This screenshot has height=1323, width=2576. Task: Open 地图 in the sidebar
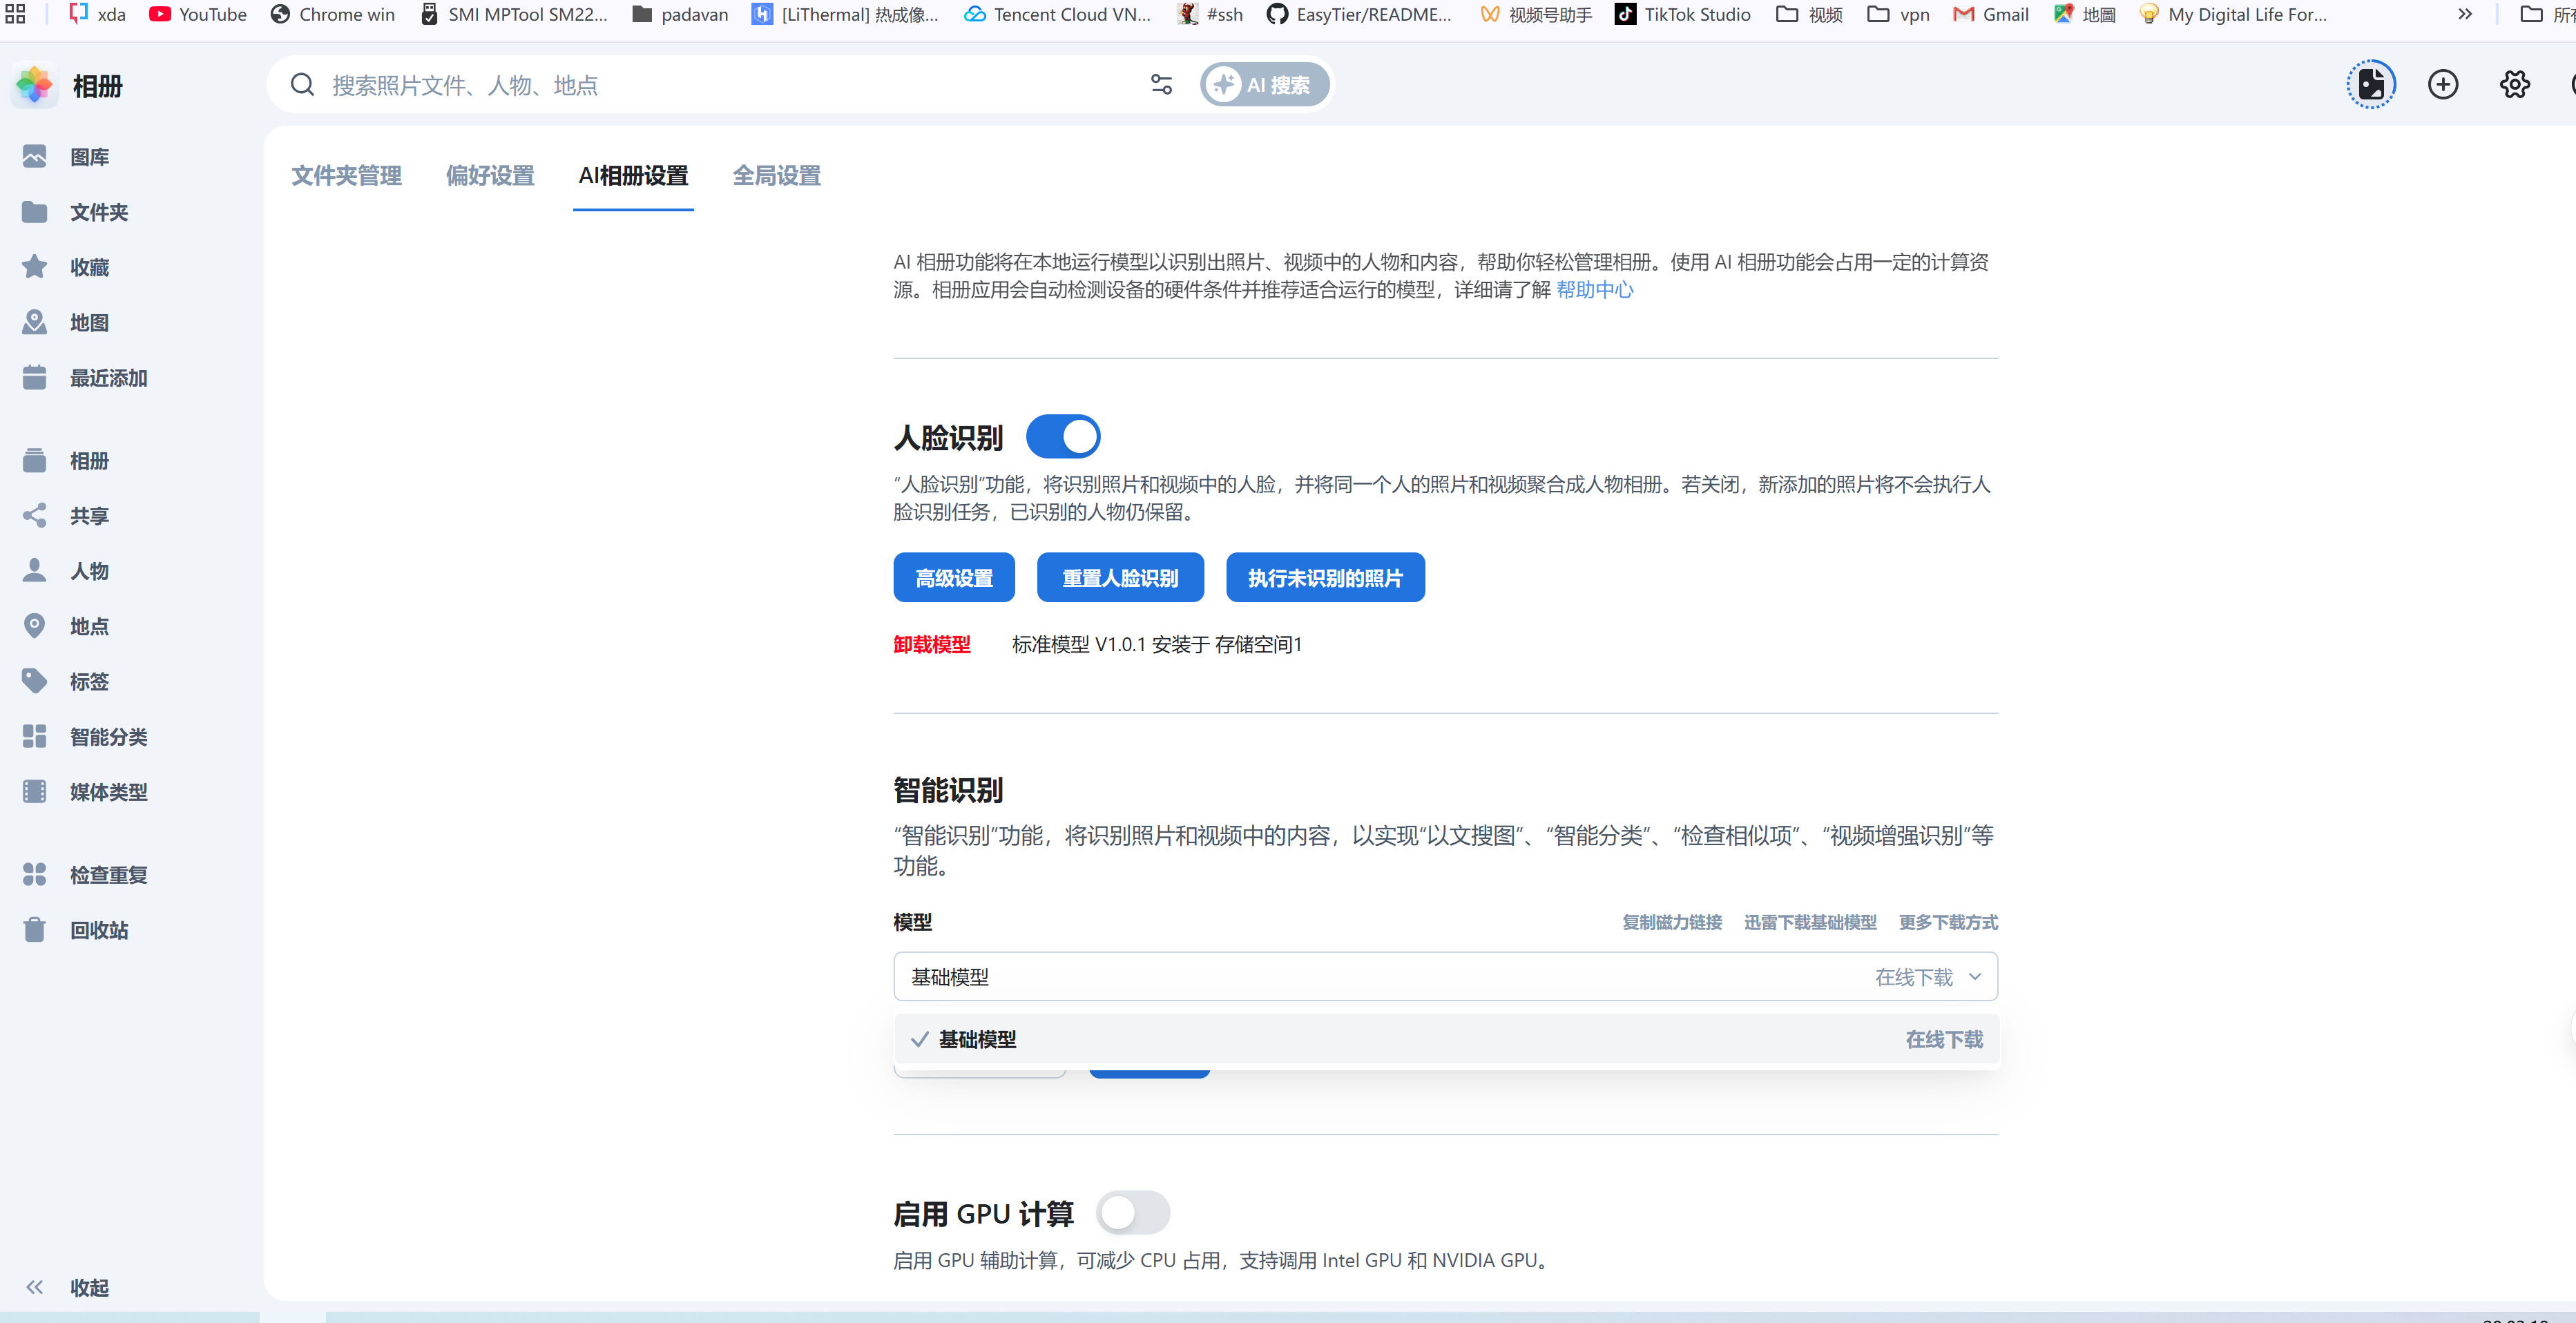[x=89, y=323]
